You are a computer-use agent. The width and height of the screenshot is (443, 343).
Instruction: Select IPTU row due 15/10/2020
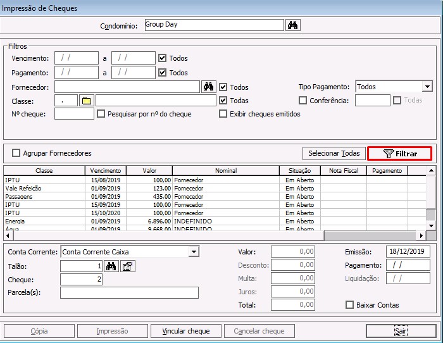click(215, 213)
